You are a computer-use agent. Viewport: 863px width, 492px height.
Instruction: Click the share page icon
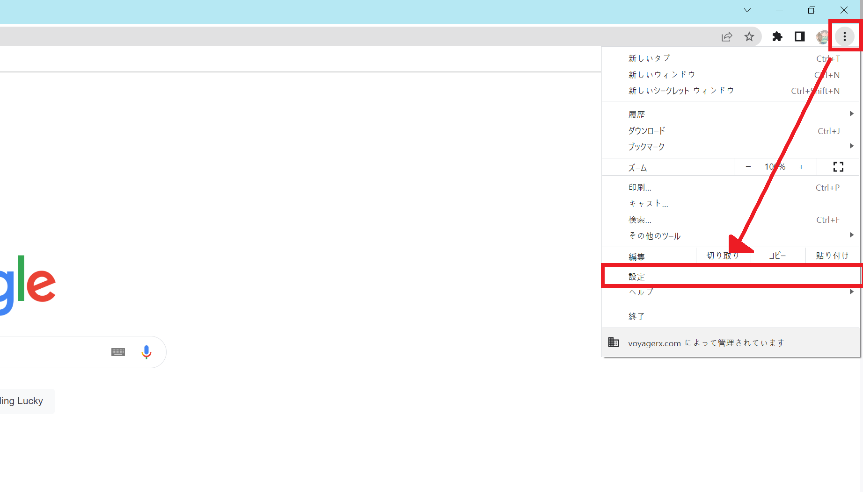tap(727, 36)
